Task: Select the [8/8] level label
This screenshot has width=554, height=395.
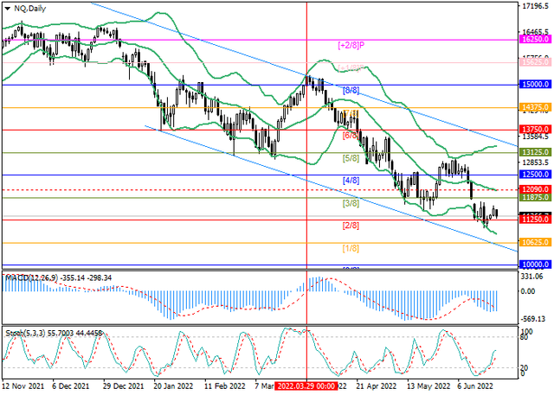Action: tap(351, 90)
